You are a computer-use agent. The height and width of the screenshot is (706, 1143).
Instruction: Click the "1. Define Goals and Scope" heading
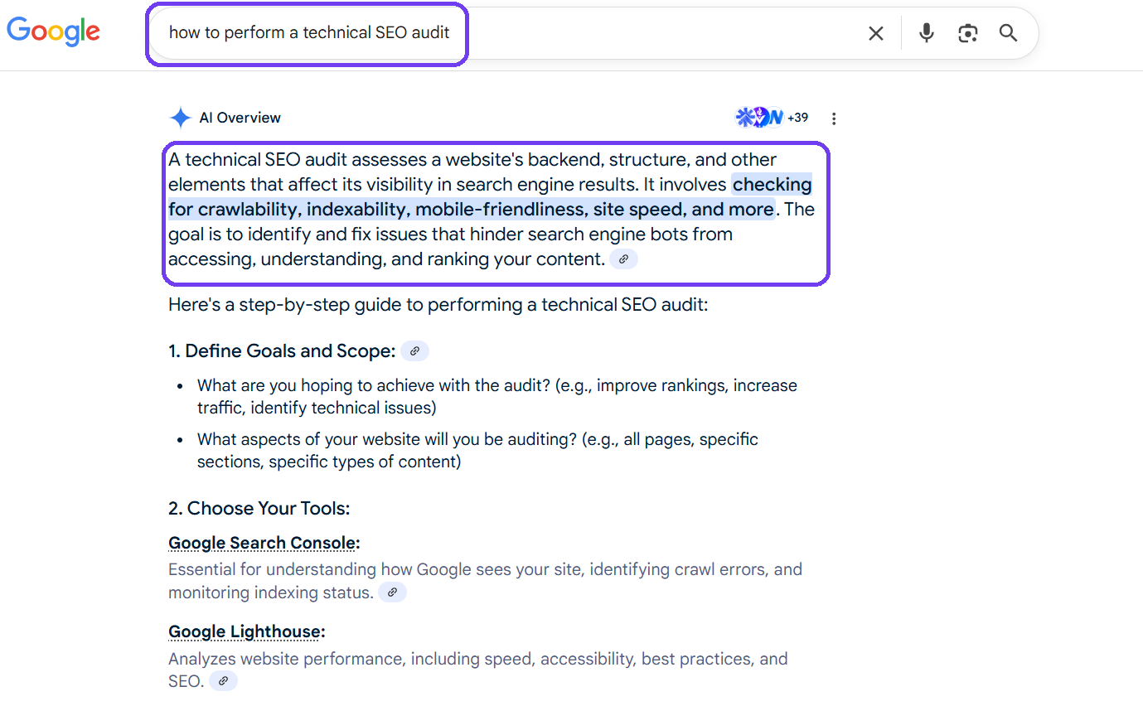coord(281,351)
